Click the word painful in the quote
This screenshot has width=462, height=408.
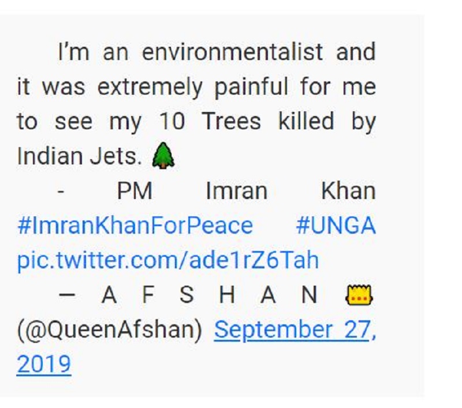click(x=251, y=87)
